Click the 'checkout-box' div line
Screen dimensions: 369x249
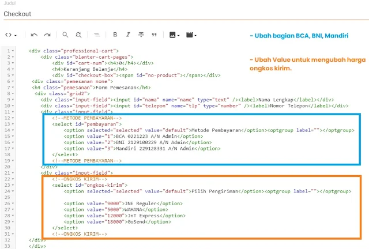pos(136,76)
